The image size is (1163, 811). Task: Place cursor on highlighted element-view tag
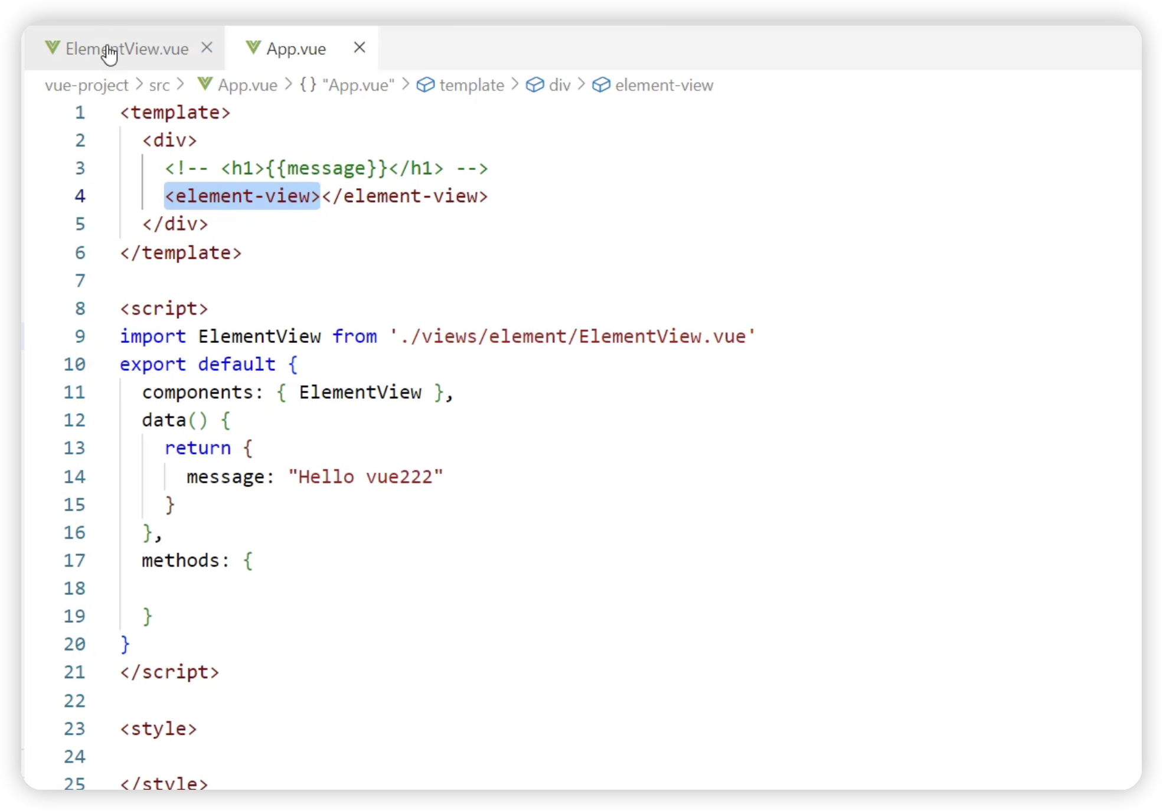click(242, 196)
